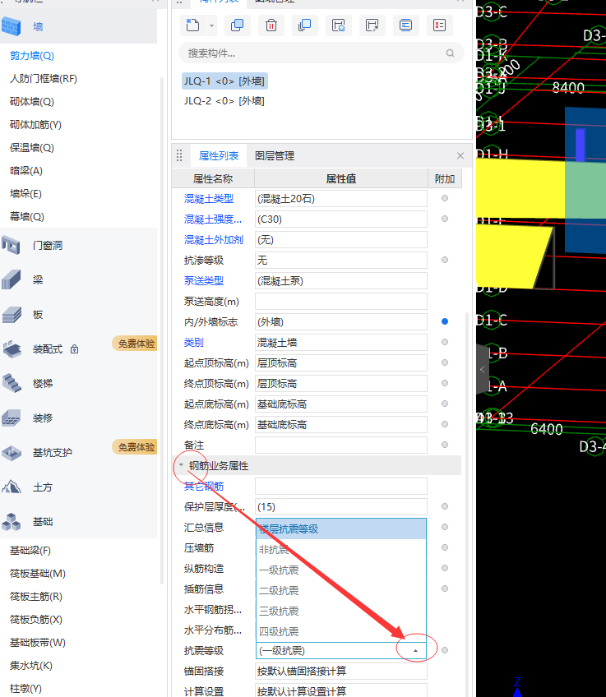Toggle the 附加 circle for 起点顶标高(m)
Viewport: 606px width, 697px height.
click(445, 362)
